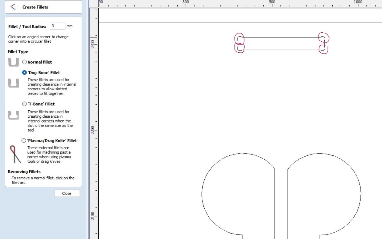The image size is (382, 239).
Task: Click the 2300 mark on vertical ruler
Action: pyautogui.click(x=93, y=44)
